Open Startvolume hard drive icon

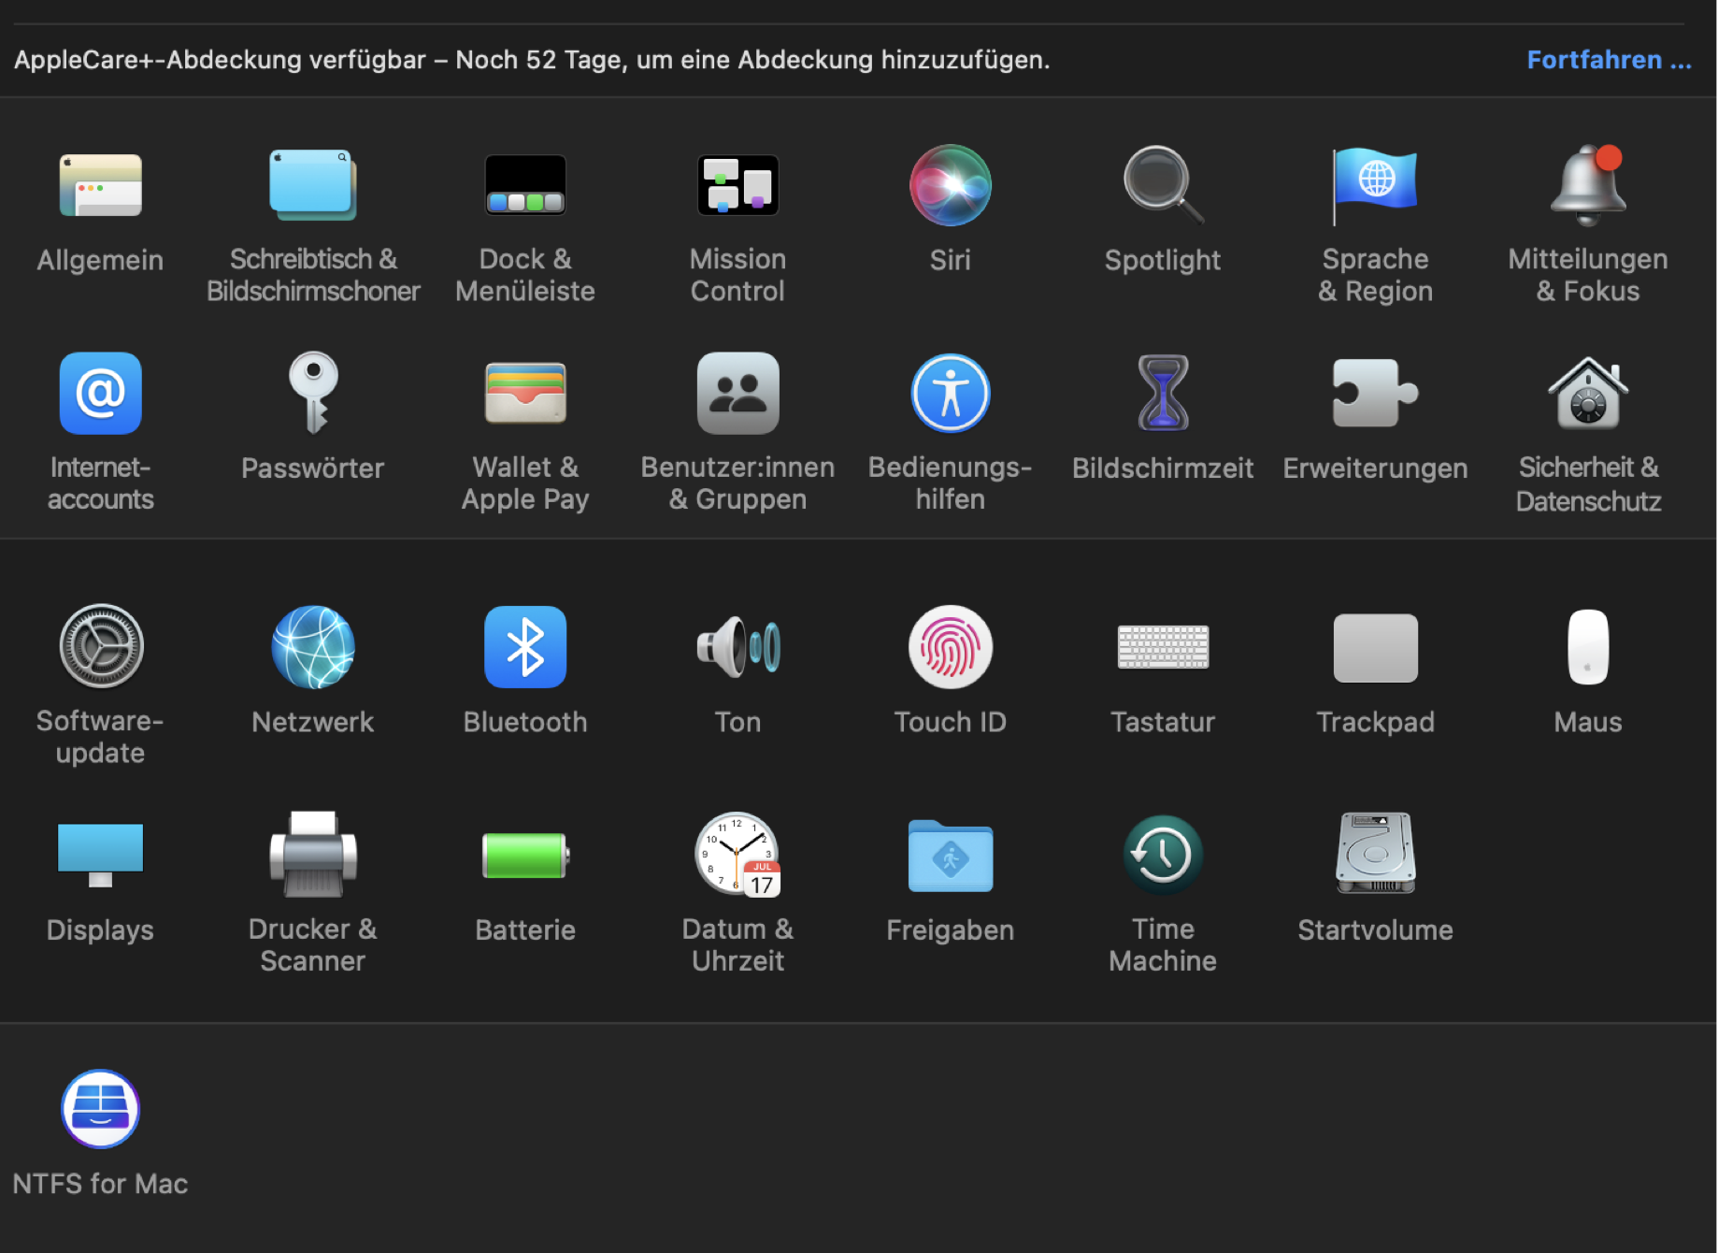1375,855
